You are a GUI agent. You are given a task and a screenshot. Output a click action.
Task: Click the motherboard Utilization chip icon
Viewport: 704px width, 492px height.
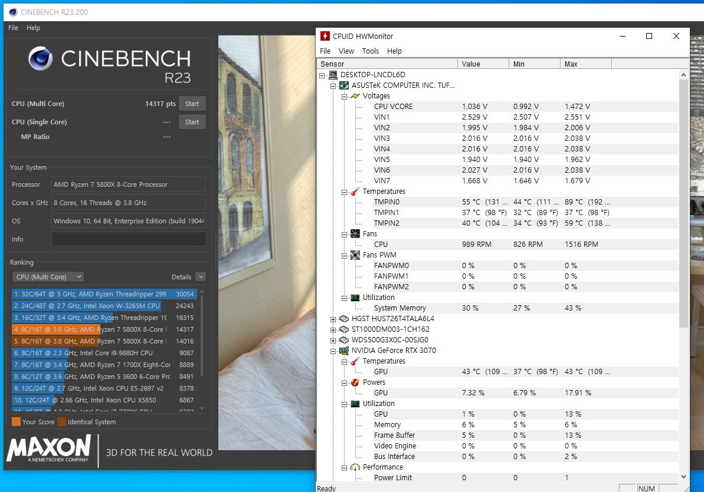tap(355, 298)
